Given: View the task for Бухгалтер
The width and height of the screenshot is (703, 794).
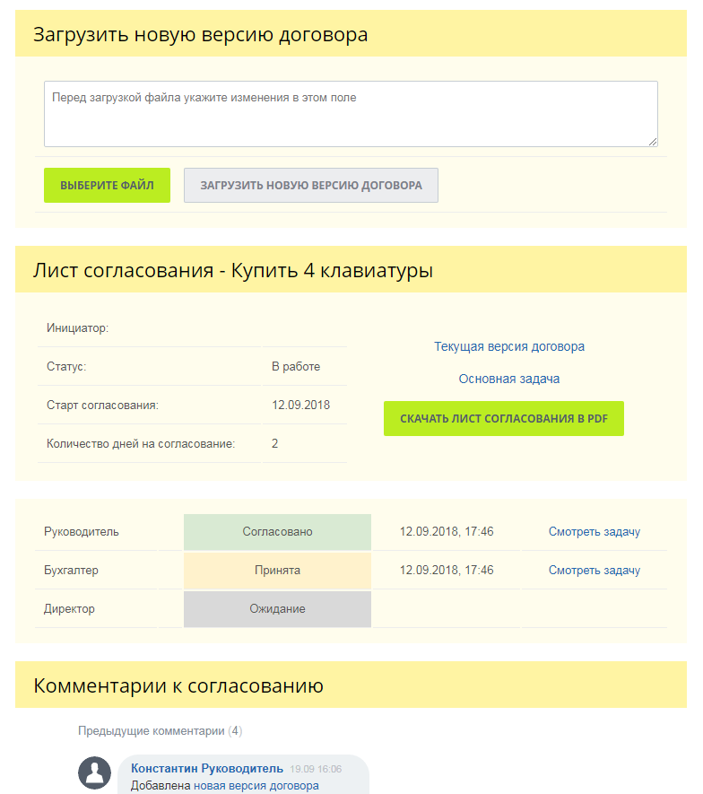Looking at the screenshot, I should (594, 571).
